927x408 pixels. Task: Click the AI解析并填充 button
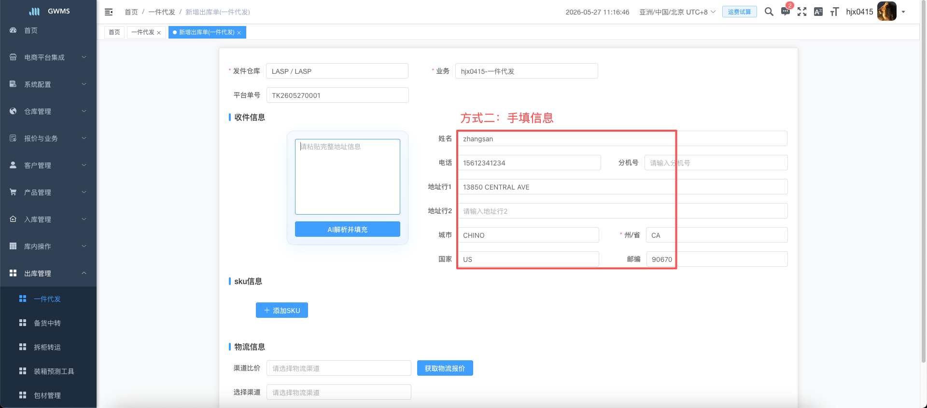click(x=348, y=229)
